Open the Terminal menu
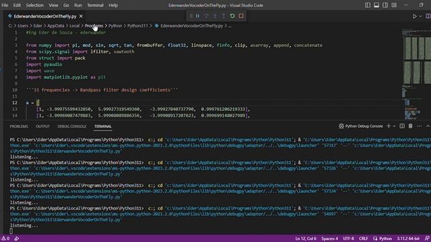 [95, 5]
